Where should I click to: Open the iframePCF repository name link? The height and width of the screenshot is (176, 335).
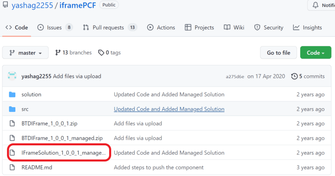click(78, 5)
